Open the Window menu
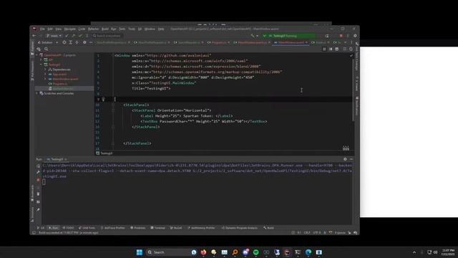Image resolution: width=458 pixels, height=258 pixels. 150,29
